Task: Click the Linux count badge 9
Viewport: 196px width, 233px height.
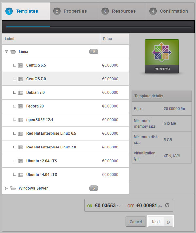Action: click(93, 52)
